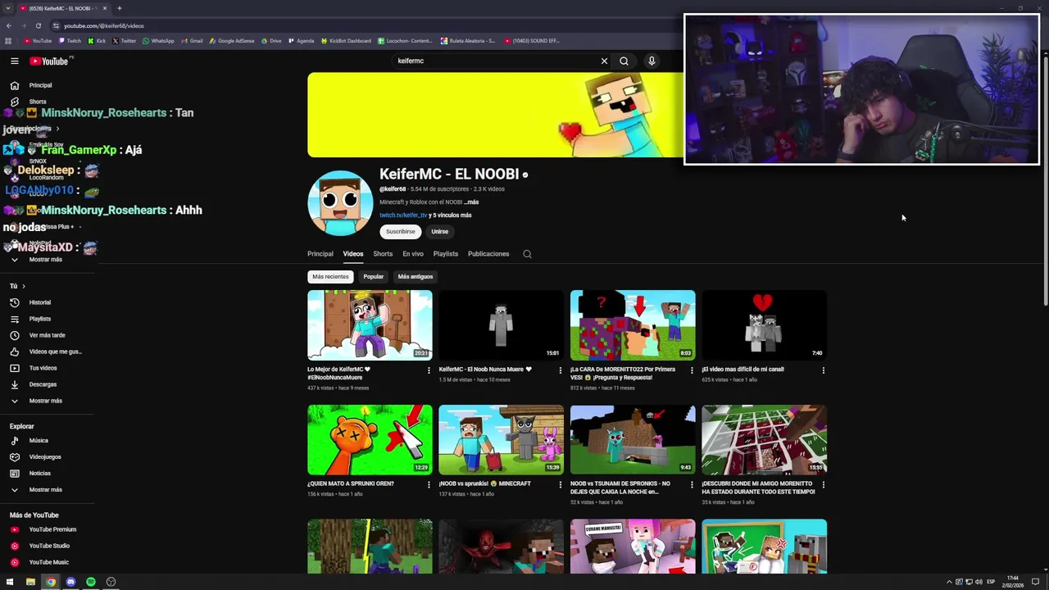
Task: Expand Mostrar más under Explorar
Action: [47, 490]
